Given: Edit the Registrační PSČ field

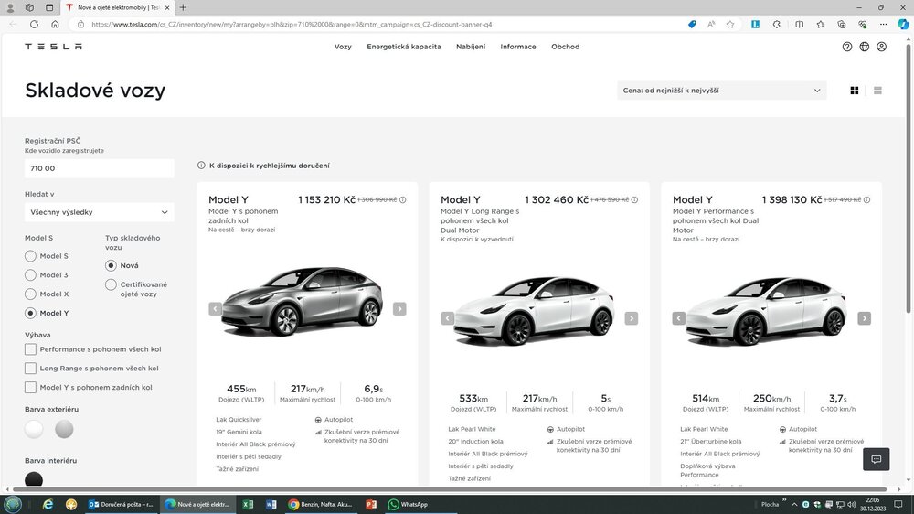Looking at the screenshot, I should [99, 168].
